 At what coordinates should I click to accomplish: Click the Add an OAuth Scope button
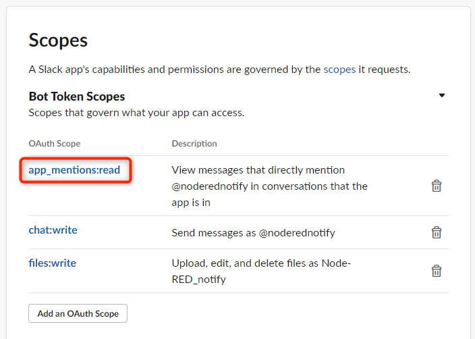(78, 313)
